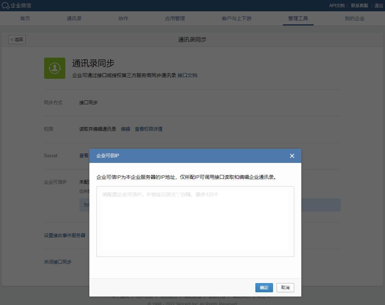Open 查看权限详情 link

click(x=148, y=129)
